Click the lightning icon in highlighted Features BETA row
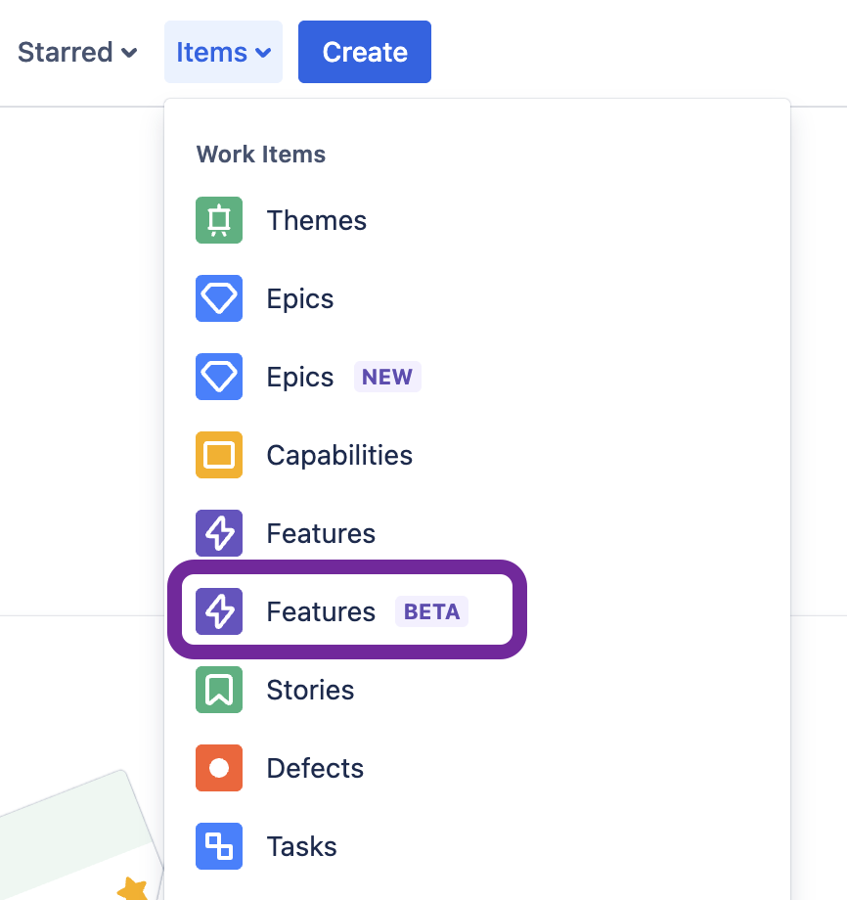This screenshot has width=847, height=900. point(219,611)
